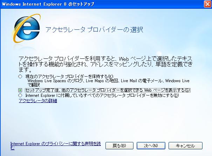212x156 pixels.
Task: Click the title bar text Windows Internet Explorer 8 のセットアップ
Action: (x=48, y=4)
